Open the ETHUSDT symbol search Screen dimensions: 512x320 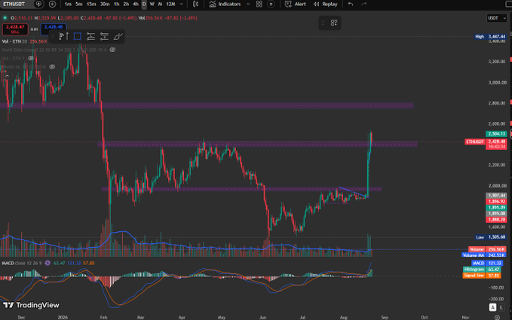coord(14,4)
